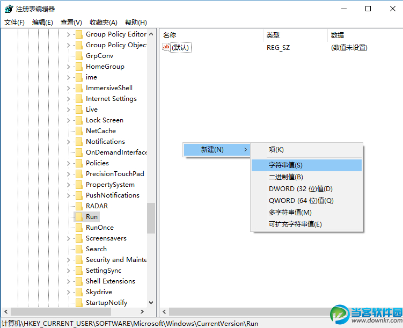403x328 pixels.
Task: Select the OnDemandInterface key label
Action: point(116,152)
